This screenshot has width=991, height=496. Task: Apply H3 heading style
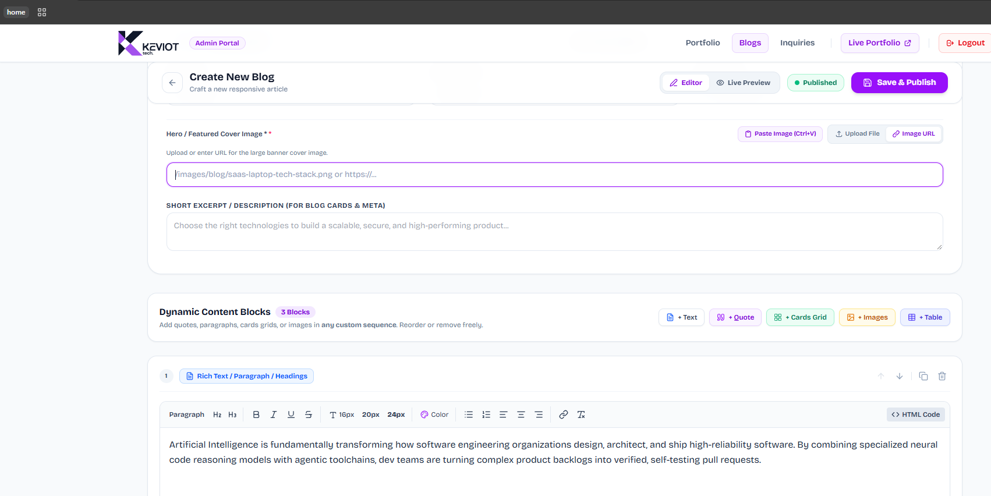232,414
